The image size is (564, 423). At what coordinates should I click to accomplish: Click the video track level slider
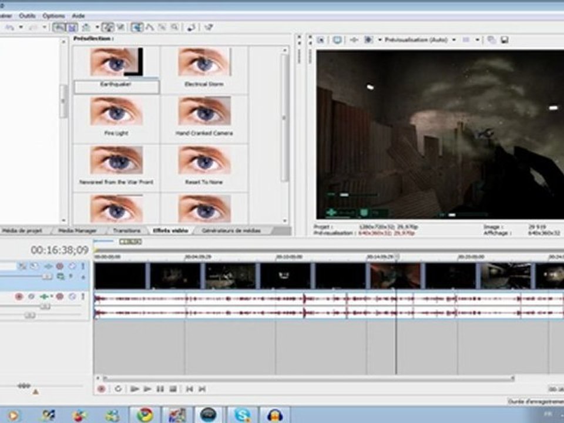[x=47, y=276]
